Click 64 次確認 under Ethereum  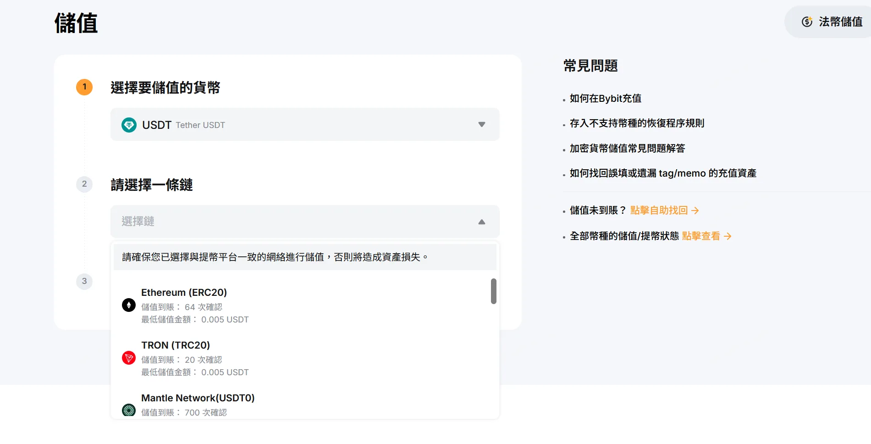[x=203, y=307]
